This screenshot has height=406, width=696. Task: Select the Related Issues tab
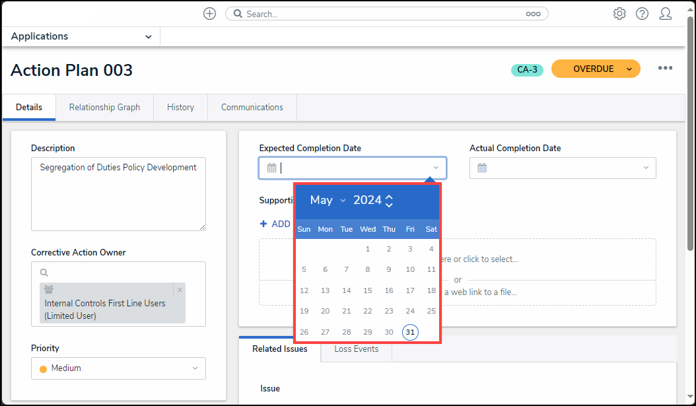tap(279, 349)
